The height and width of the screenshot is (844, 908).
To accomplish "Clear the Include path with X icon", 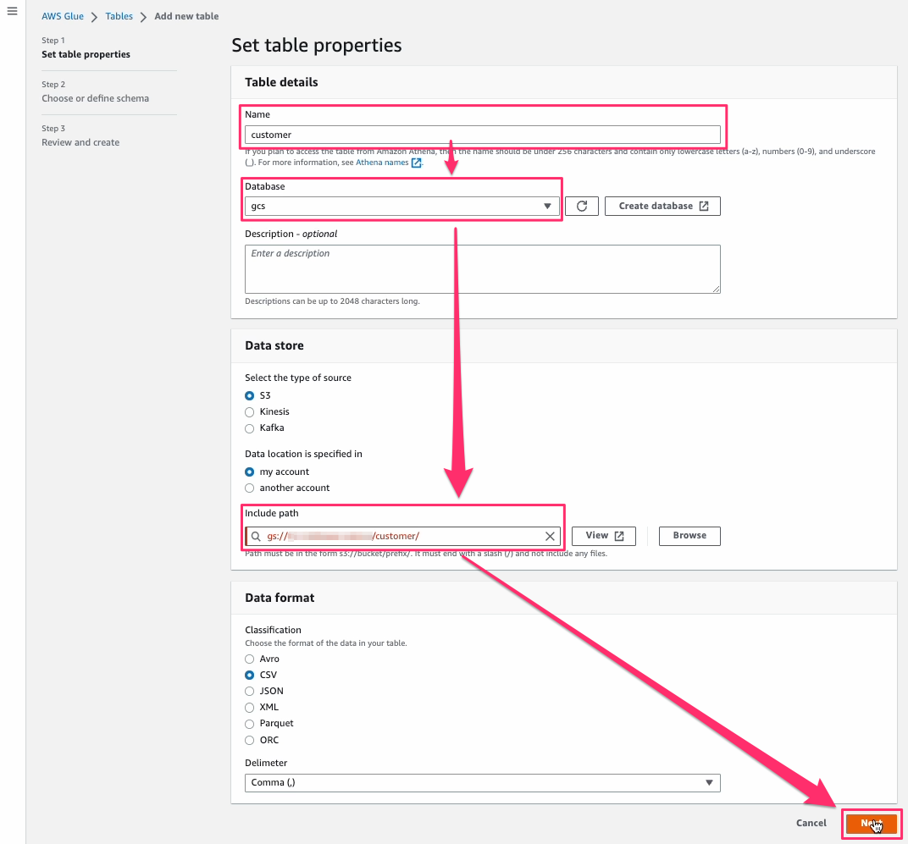I will [550, 536].
